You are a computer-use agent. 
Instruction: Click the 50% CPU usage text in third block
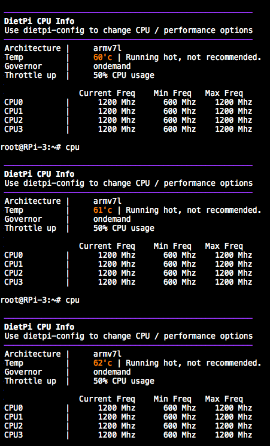[124, 381]
